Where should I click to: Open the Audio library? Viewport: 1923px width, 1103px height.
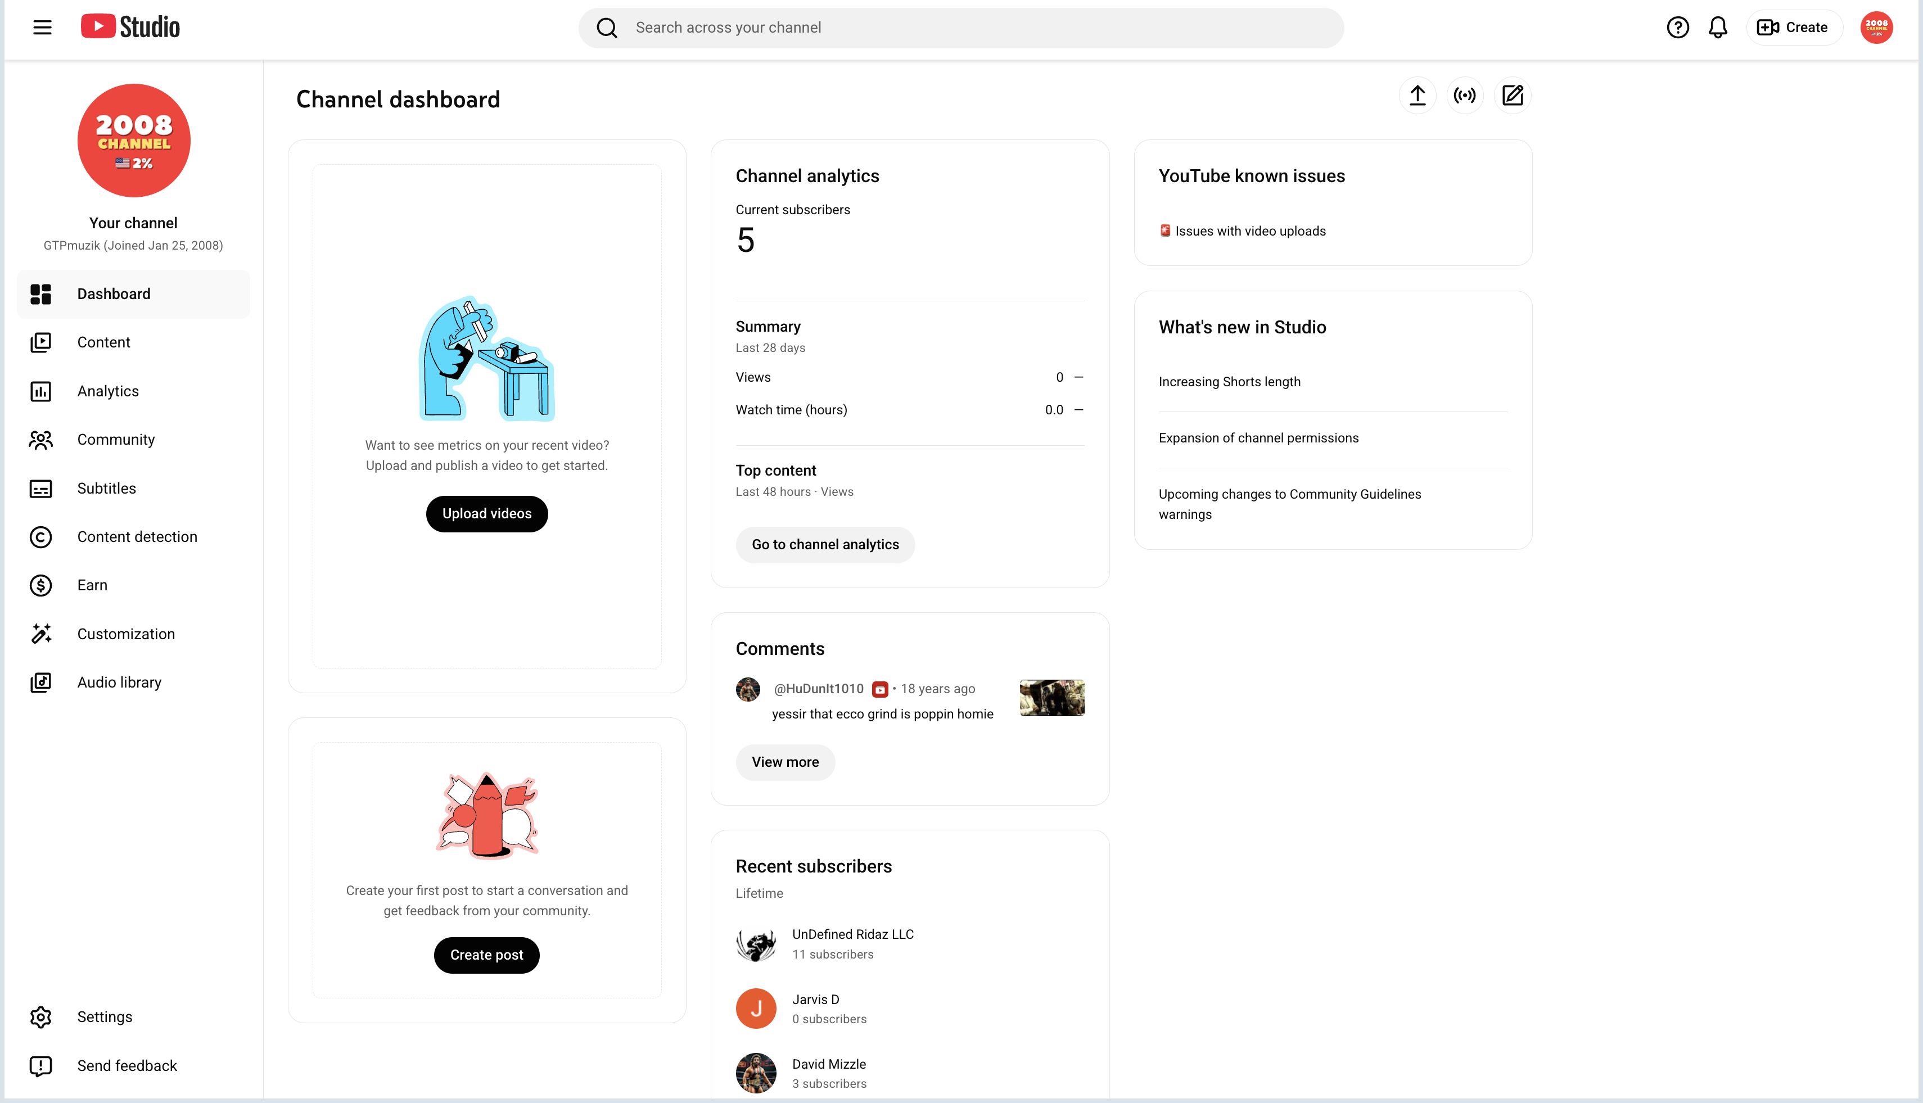point(133,682)
